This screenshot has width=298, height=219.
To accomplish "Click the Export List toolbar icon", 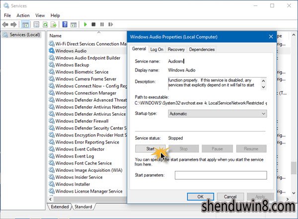I will pyautogui.click(x=54, y=24).
